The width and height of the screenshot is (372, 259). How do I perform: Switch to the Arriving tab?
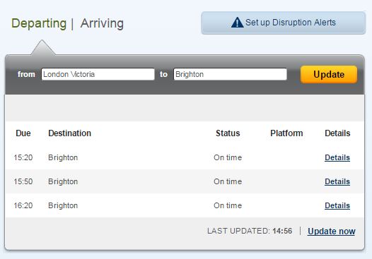click(102, 23)
